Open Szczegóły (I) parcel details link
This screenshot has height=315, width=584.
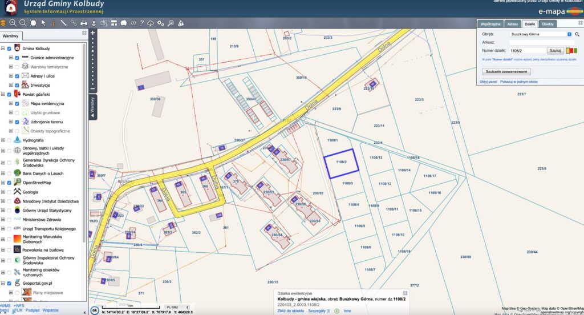click(319, 311)
